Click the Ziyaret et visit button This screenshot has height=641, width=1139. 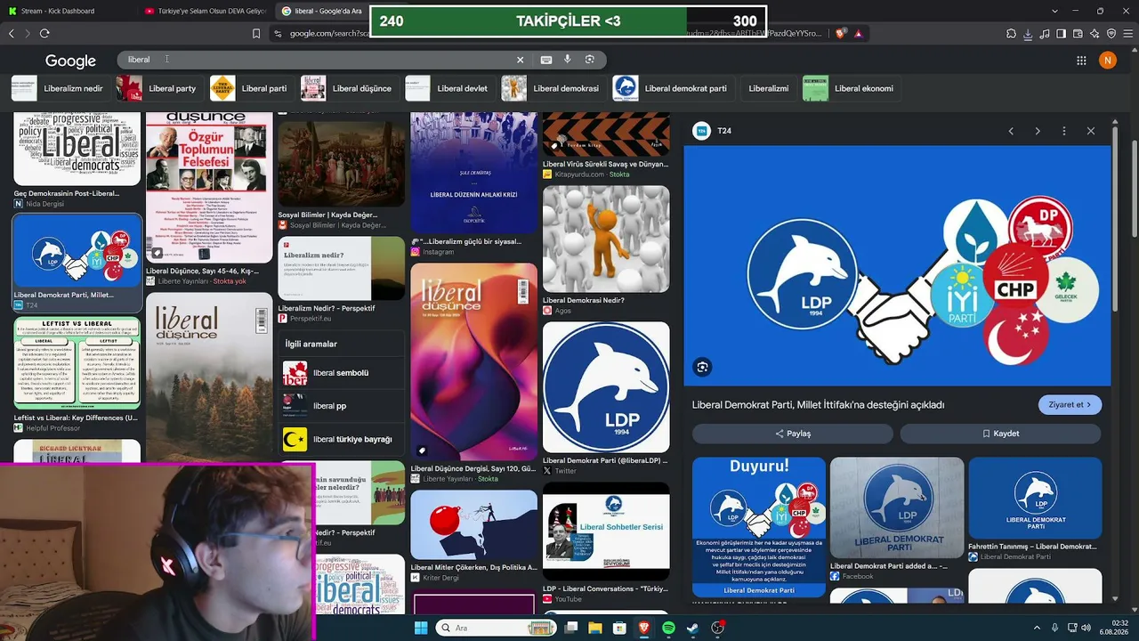1070,405
